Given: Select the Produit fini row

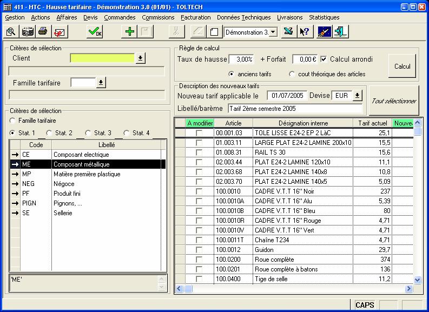Looking at the screenshot, I should coord(88,194).
